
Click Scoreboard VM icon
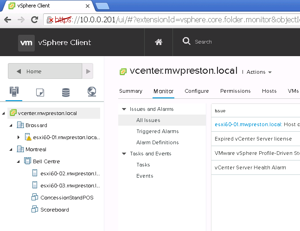[35, 209]
